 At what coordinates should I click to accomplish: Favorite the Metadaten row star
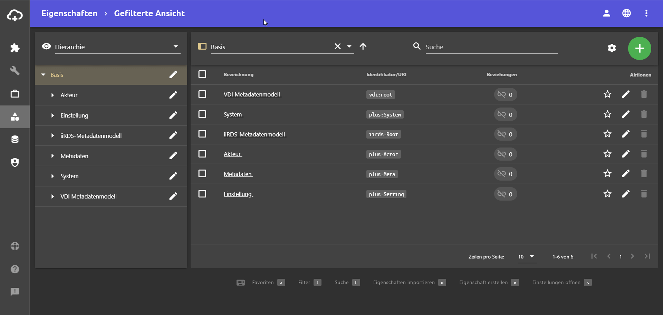click(x=607, y=173)
